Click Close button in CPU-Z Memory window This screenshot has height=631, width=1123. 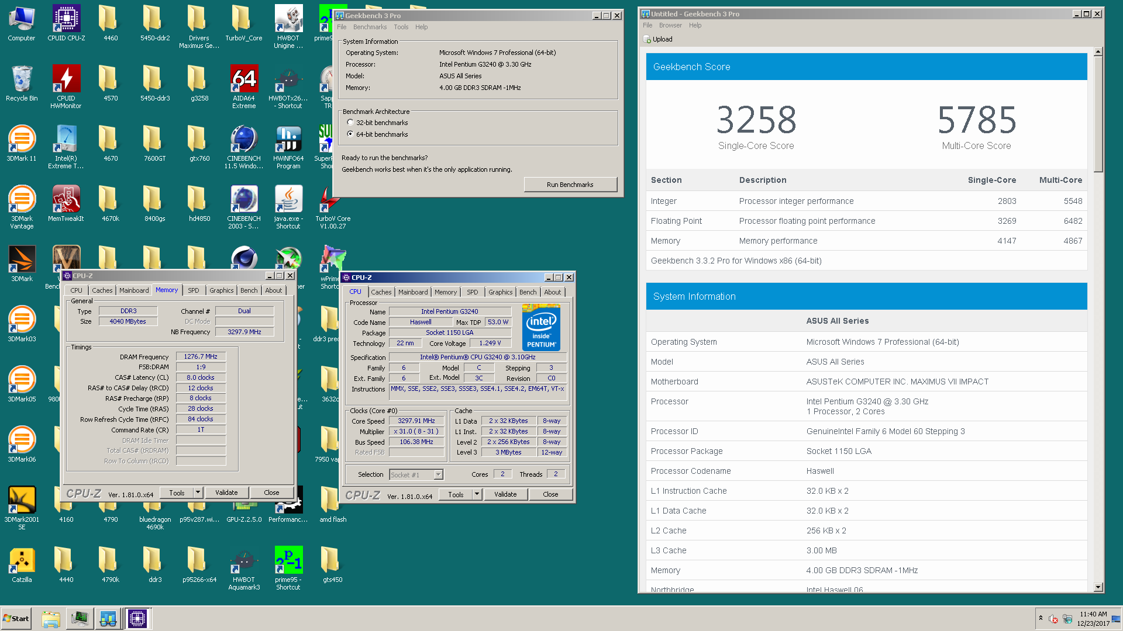[x=272, y=493]
